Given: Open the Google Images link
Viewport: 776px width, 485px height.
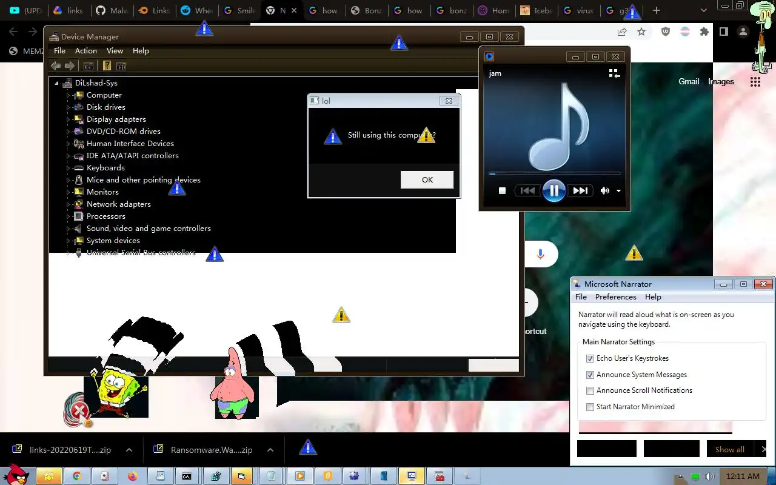Looking at the screenshot, I should tap(721, 81).
